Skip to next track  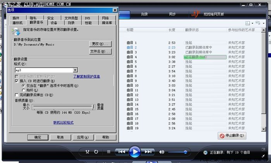click(148, 152)
